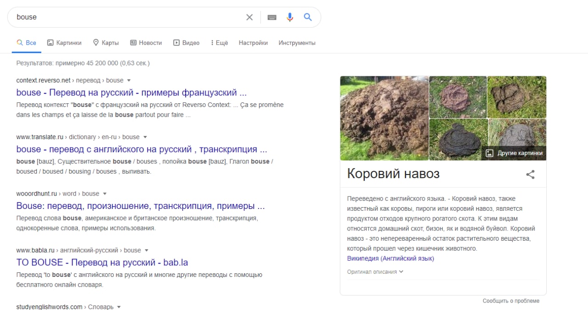Expand the dropdown arrow next to studyenglishwords.com URL
This screenshot has height=310, width=588.
pos(119,307)
